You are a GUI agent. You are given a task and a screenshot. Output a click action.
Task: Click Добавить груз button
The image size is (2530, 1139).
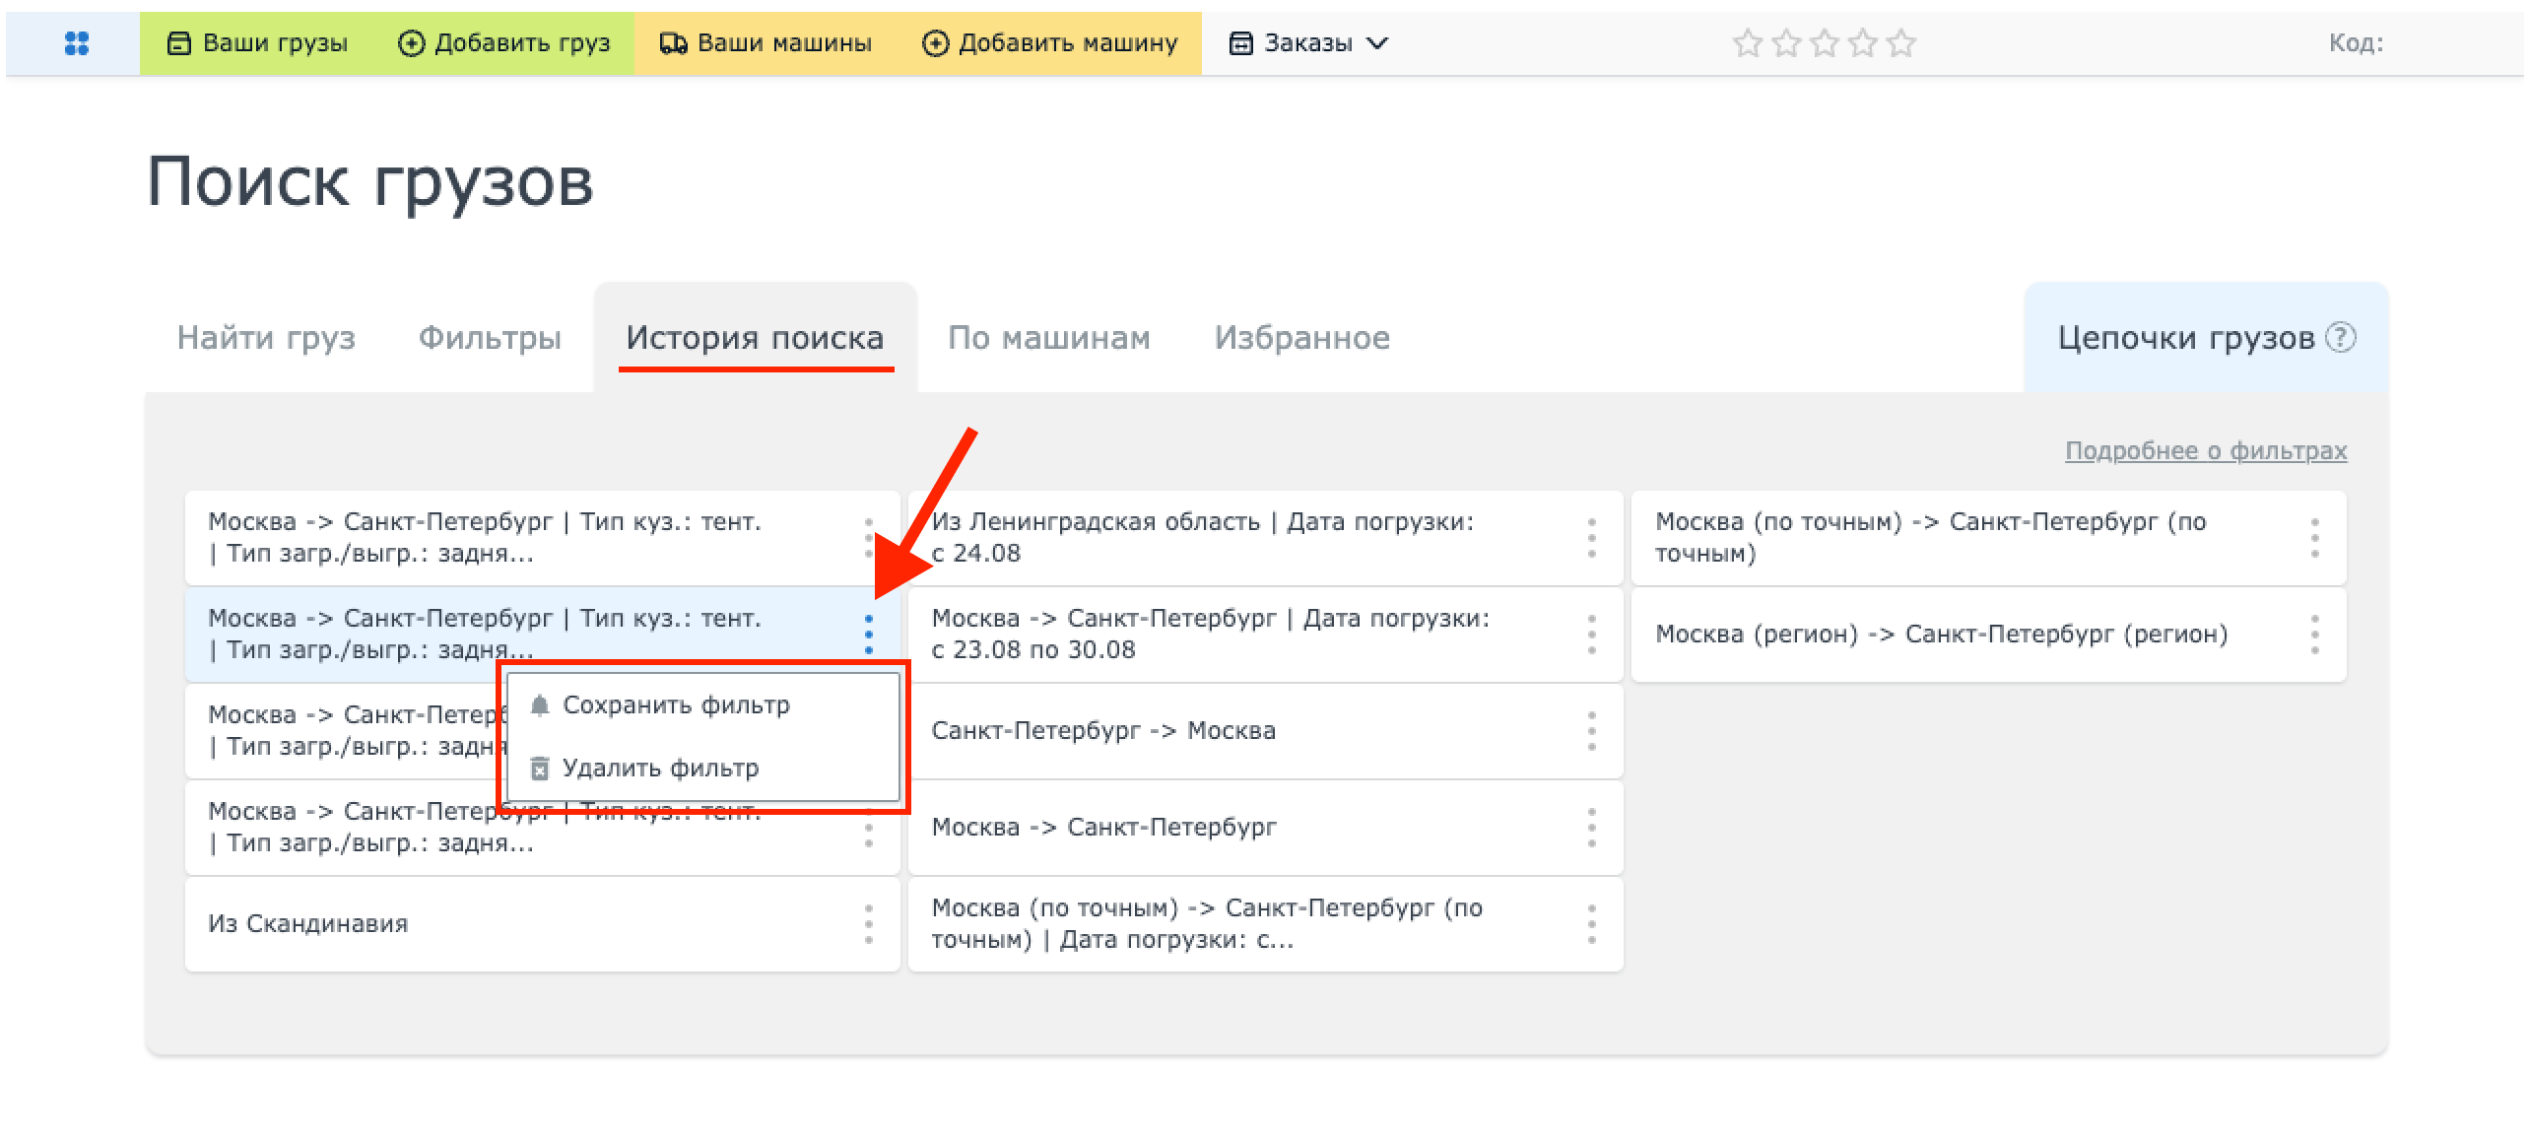[503, 43]
